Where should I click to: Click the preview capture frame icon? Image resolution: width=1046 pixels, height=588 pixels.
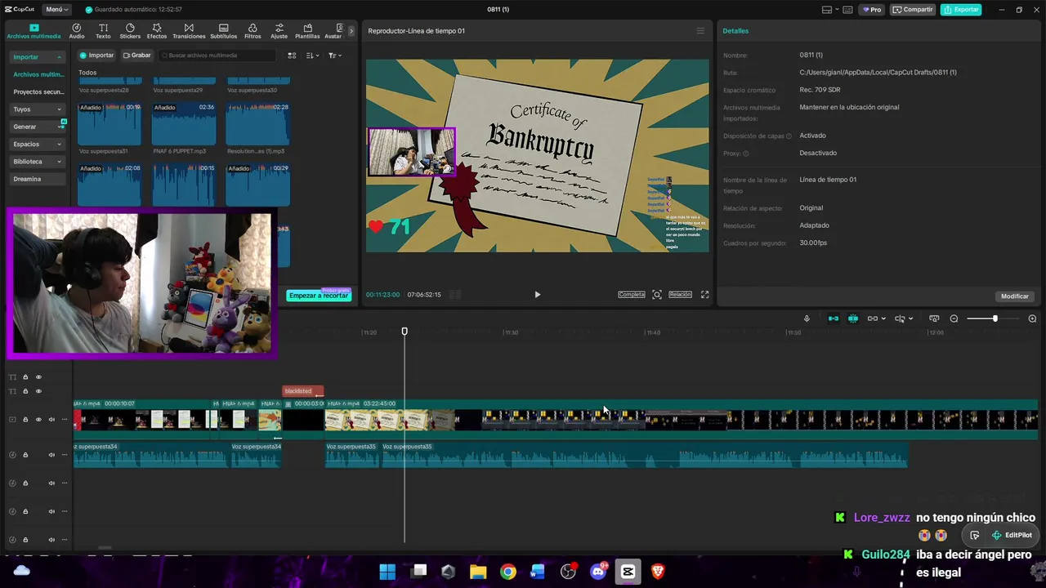657,295
